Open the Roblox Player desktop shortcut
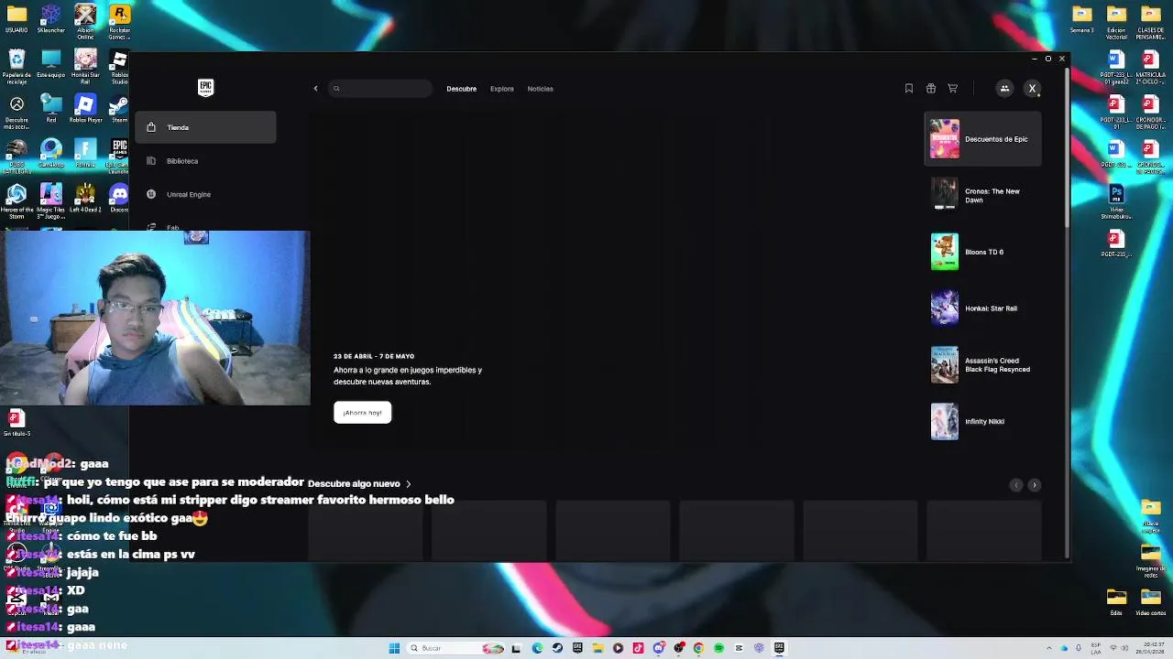 (85, 109)
